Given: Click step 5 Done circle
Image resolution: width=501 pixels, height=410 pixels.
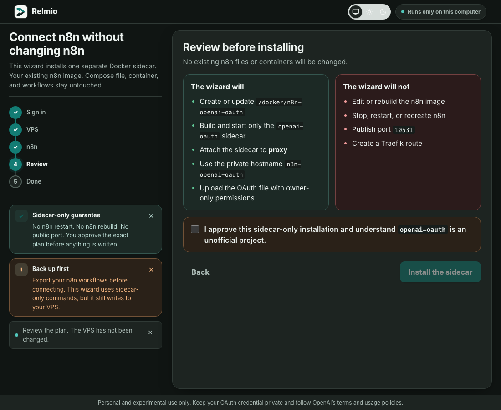Looking at the screenshot, I should [x=15, y=181].
